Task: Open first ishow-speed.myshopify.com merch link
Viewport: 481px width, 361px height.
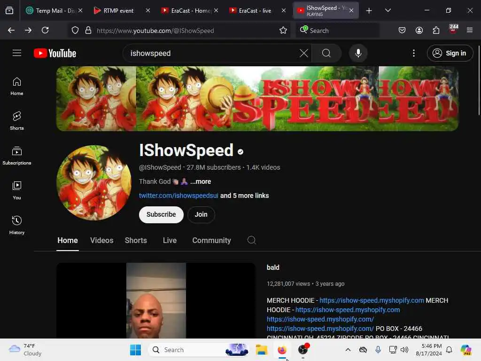Action: (372, 300)
